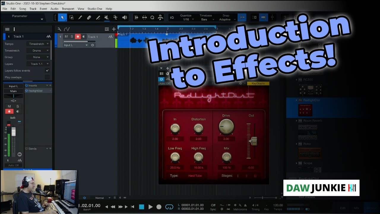380x214 pixels.
Task: Show automation curve icon above tracks
Action: click(x=67, y=29)
